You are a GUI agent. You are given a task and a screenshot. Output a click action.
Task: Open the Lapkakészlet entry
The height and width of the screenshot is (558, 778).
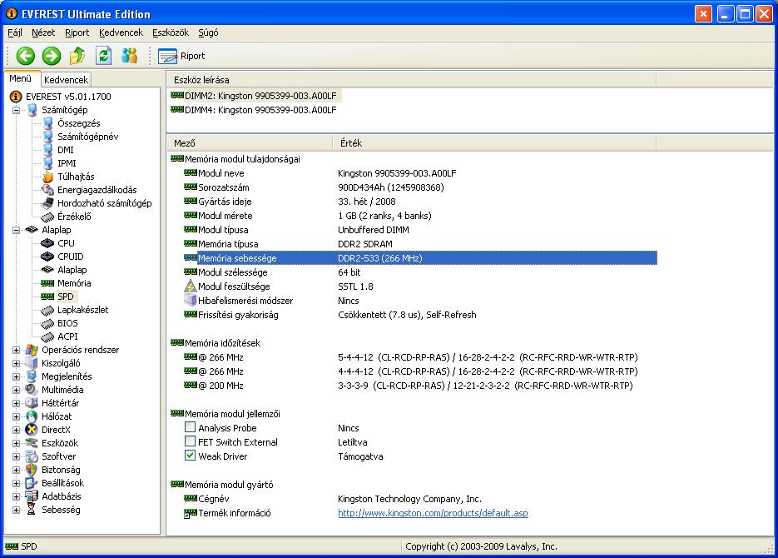pyautogui.click(x=82, y=311)
